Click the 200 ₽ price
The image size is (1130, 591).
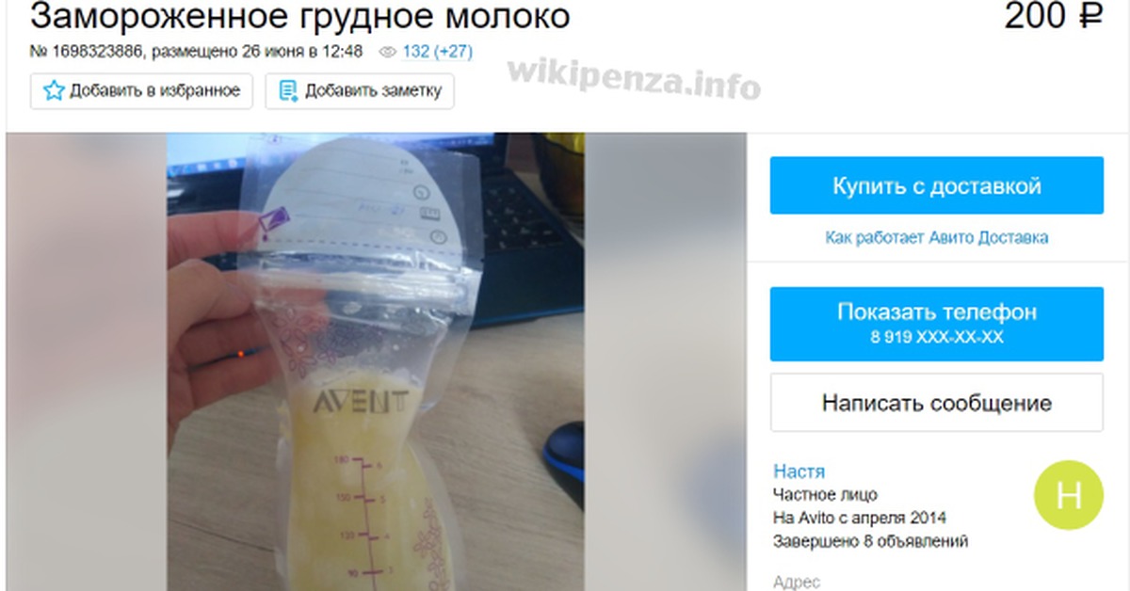1054,16
